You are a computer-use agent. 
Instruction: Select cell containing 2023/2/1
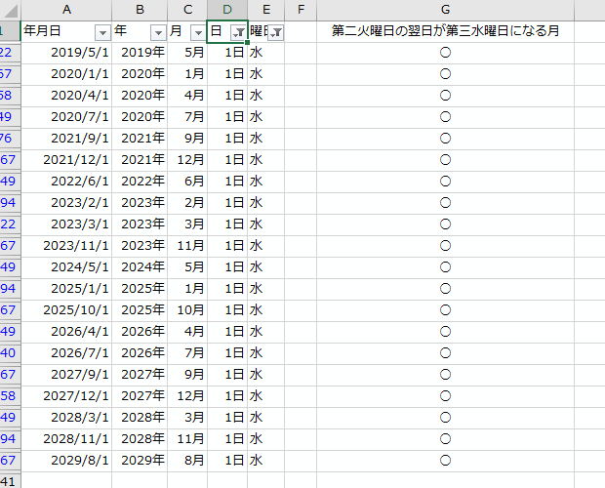[66, 203]
